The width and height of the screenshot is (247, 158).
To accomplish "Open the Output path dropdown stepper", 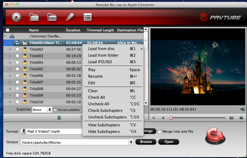I will tap(131, 142).
